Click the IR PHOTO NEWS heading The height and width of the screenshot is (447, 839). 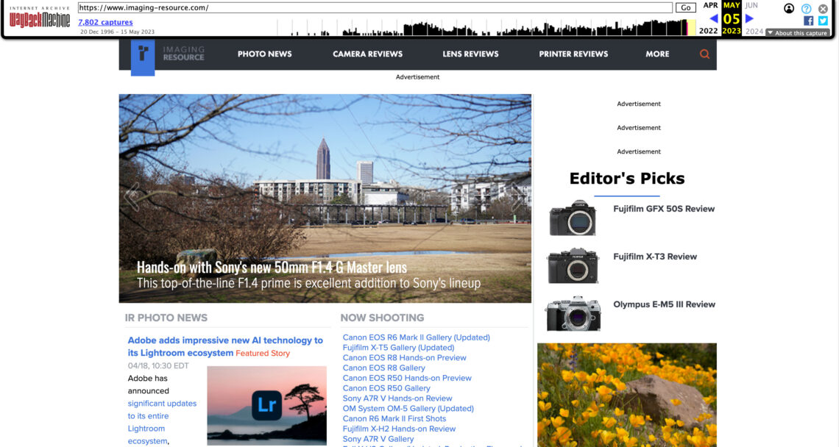(166, 318)
